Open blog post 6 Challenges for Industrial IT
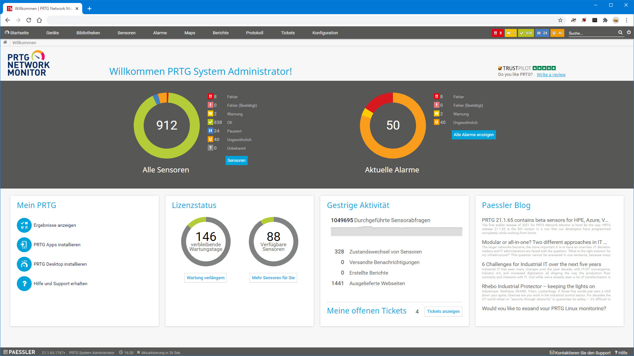This screenshot has height=356, width=634. (541, 264)
